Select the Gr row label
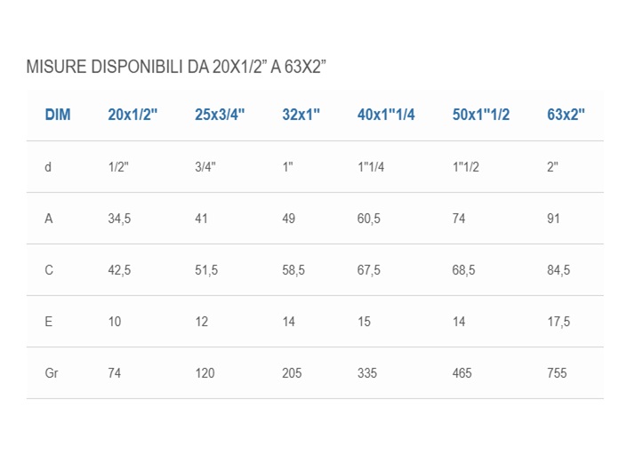The width and height of the screenshot is (635, 455). (x=52, y=373)
